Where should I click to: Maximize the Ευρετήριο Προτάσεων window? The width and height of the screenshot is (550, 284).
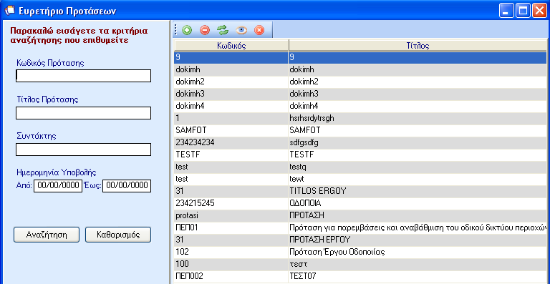523,11
